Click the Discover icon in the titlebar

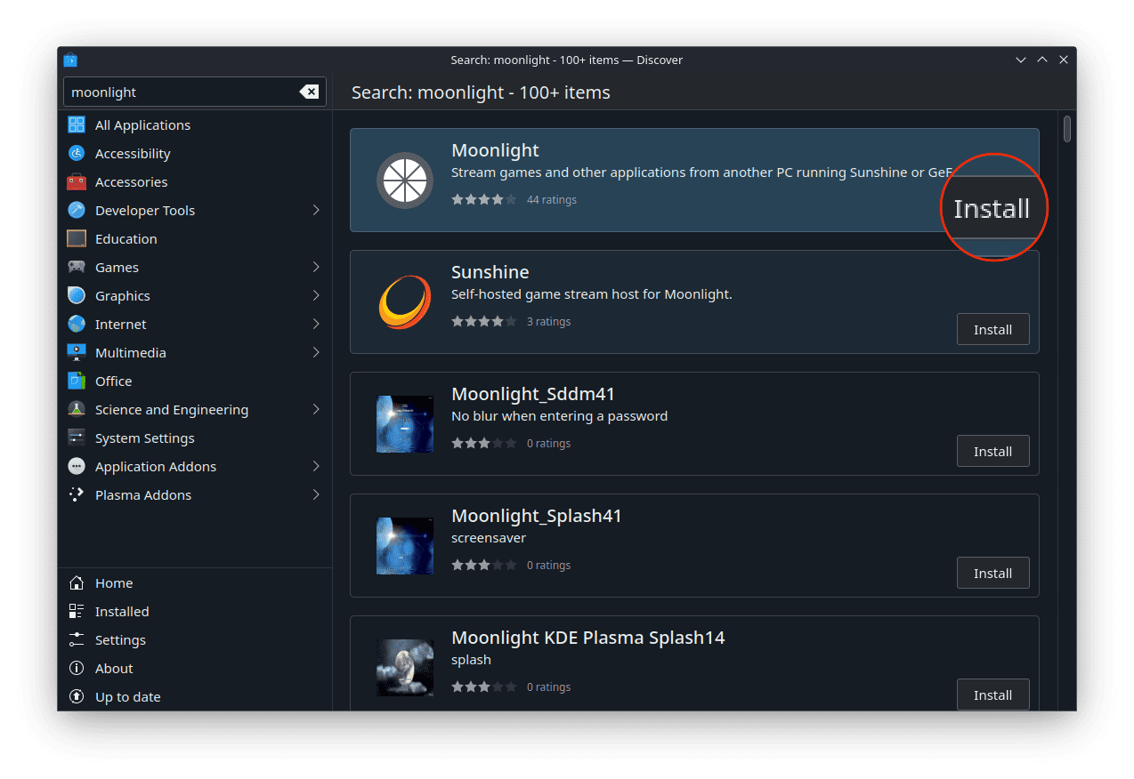click(69, 60)
